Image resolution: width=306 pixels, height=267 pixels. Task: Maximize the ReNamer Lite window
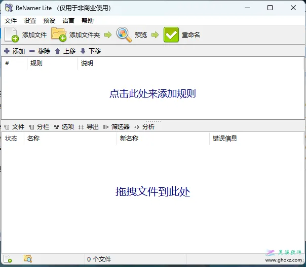tap(270, 8)
